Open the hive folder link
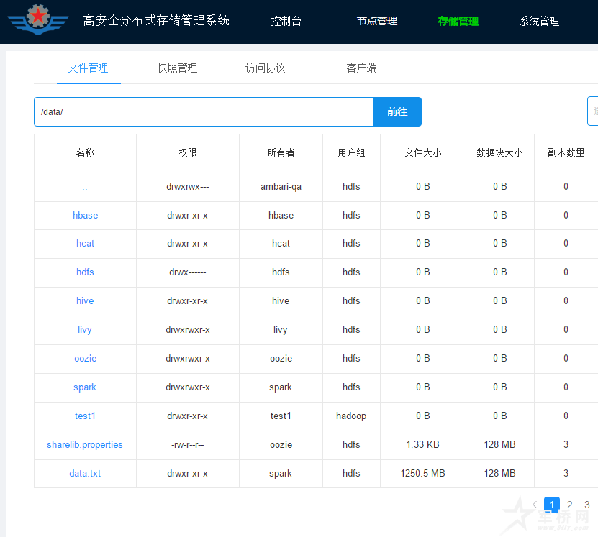Screen dimensions: 598x537 85,301
